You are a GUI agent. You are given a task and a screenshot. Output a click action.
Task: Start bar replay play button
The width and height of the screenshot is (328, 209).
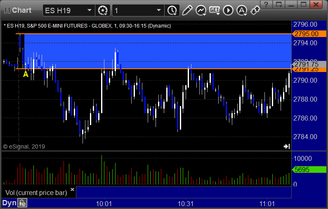point(228,10)
